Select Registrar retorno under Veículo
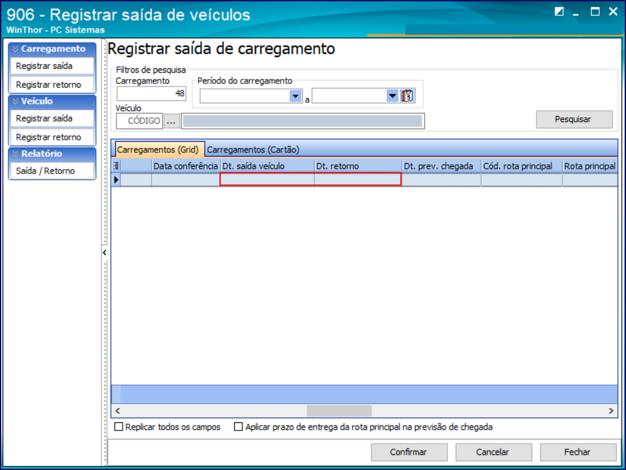The width and height of the screenshot is (626, 470). click(x=52, y=137)
